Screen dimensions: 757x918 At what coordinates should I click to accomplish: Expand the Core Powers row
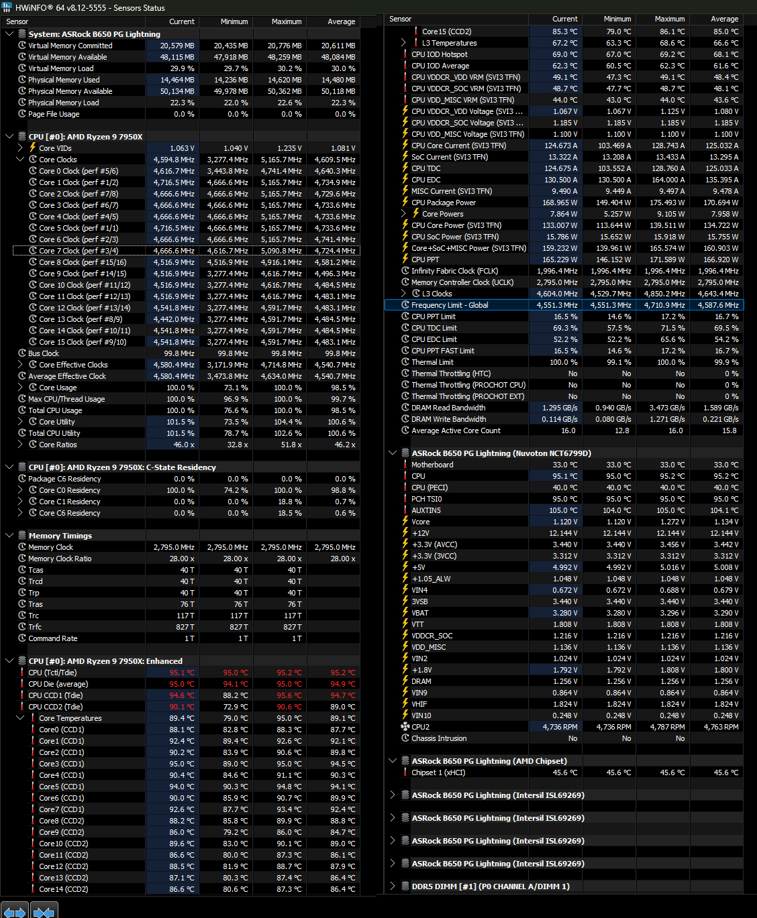403,214
